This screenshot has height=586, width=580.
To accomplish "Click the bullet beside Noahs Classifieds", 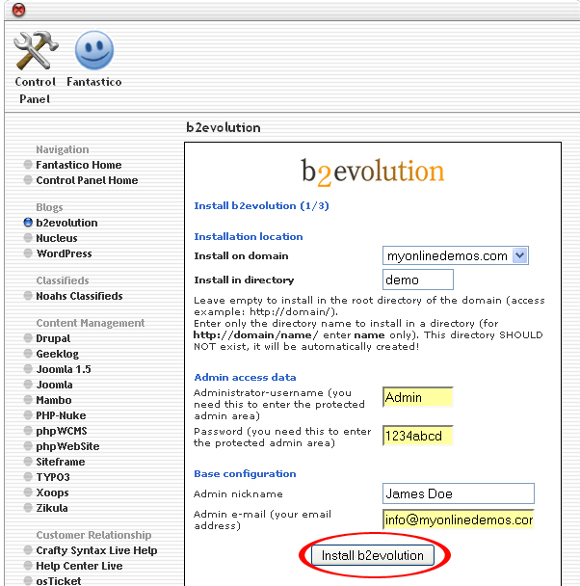I will 28,296.
